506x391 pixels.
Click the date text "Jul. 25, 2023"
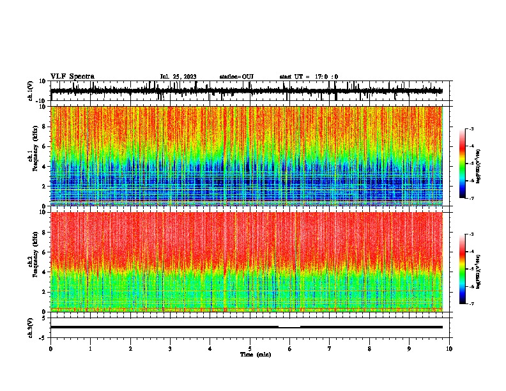(178, 77)
